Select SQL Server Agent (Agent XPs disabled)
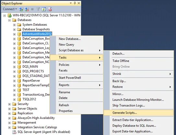This screenshot has height=135, width=176. [x=44, y=132]
